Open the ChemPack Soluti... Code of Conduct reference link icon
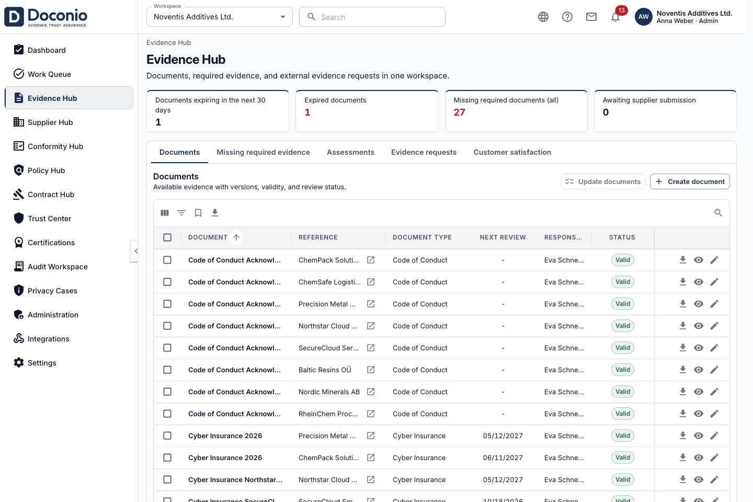The image size is (753, 502). (x=371, y=260)
